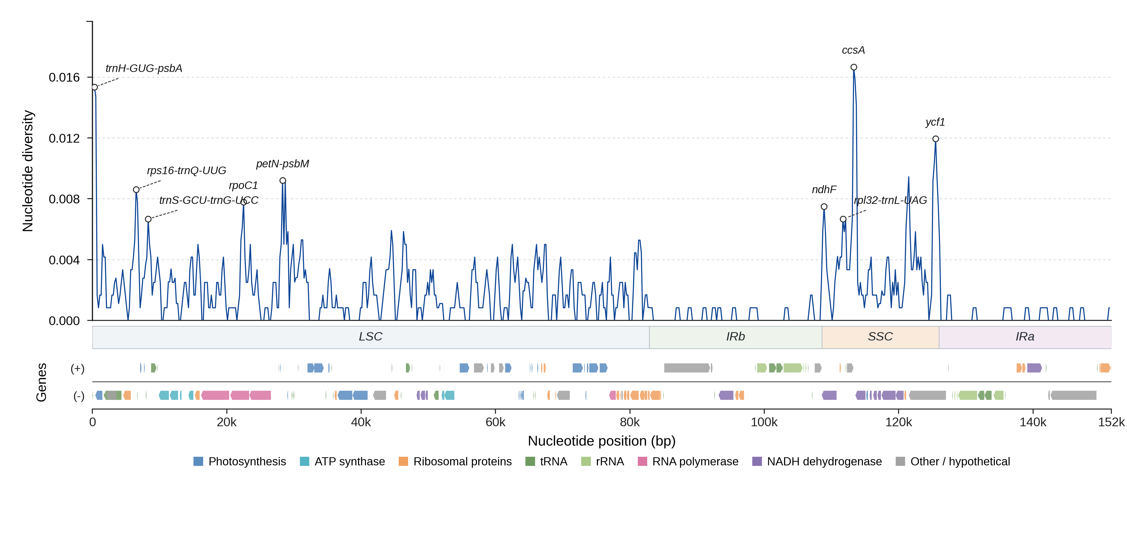Click the (-) strand label

point(79,396)
